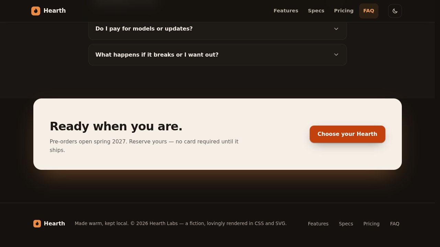Viewport: 440px width, 247px height.
Task: Click the Hearth flame logo icon in header
Action: coord(36,11)
